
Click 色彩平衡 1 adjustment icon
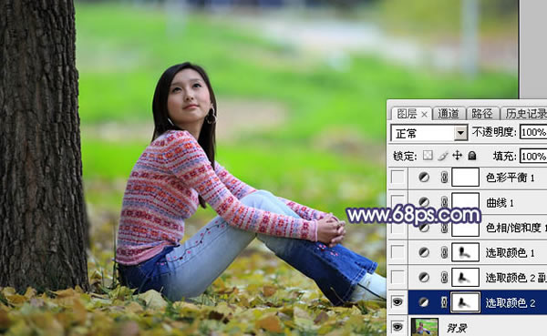coord(424,178)
